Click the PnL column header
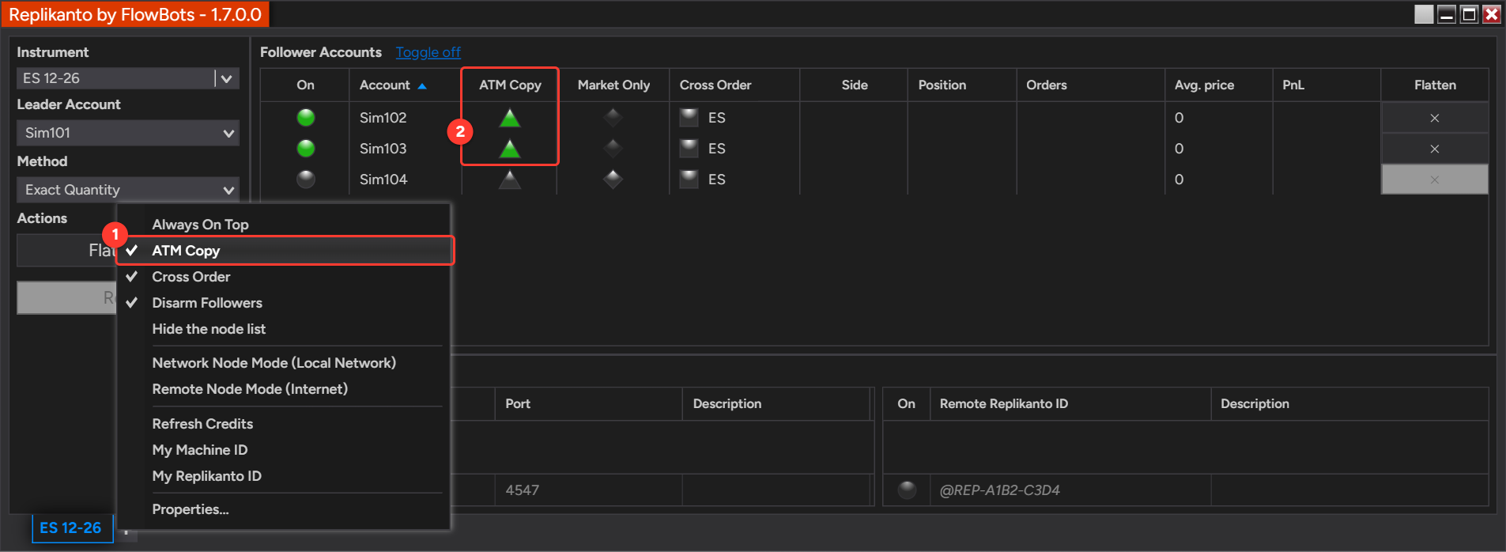 coord(1327,85)
